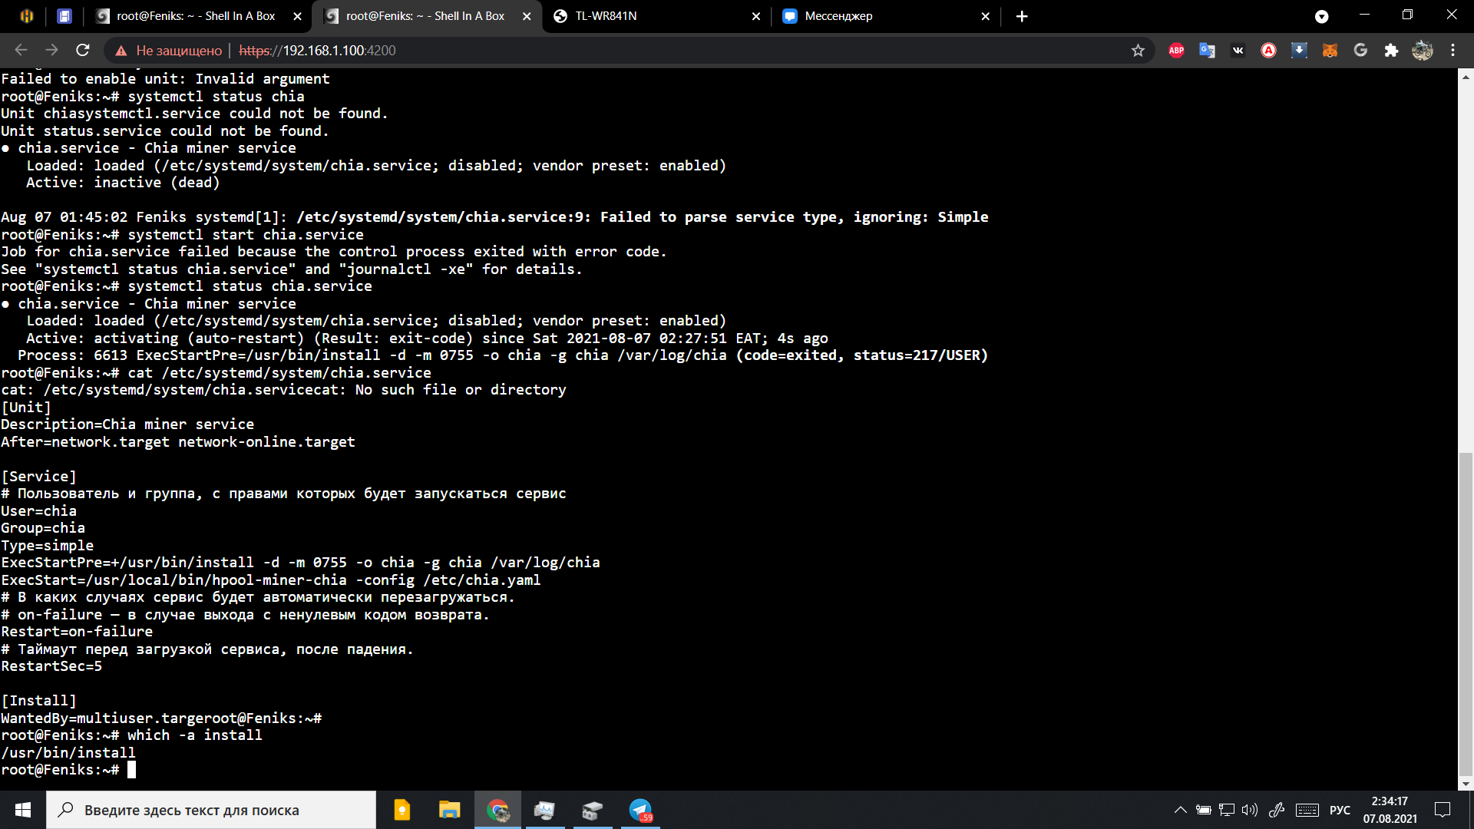Open the battery status tray icon

(x=1203, y=810)
